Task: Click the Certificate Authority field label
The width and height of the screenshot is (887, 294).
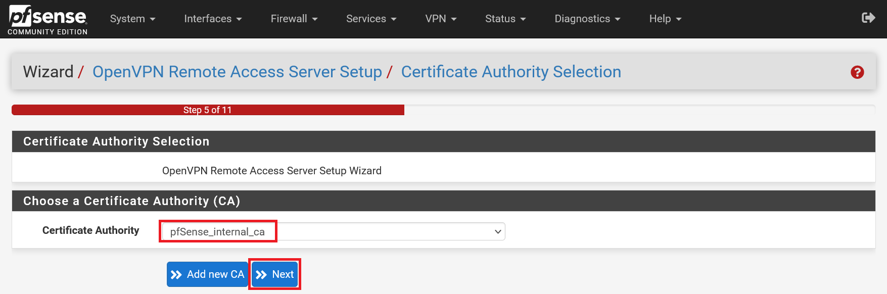Action: pos(91,230)
